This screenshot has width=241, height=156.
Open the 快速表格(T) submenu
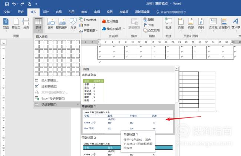(57, 104)
